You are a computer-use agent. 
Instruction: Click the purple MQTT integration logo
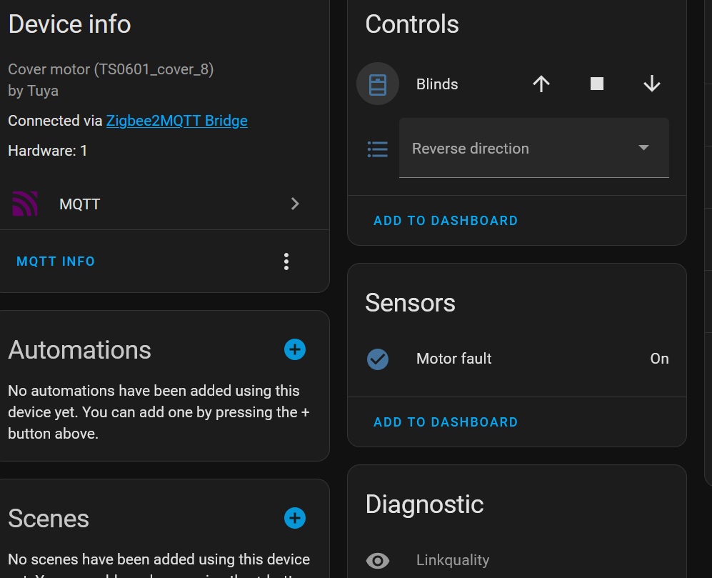click(25, 204)
